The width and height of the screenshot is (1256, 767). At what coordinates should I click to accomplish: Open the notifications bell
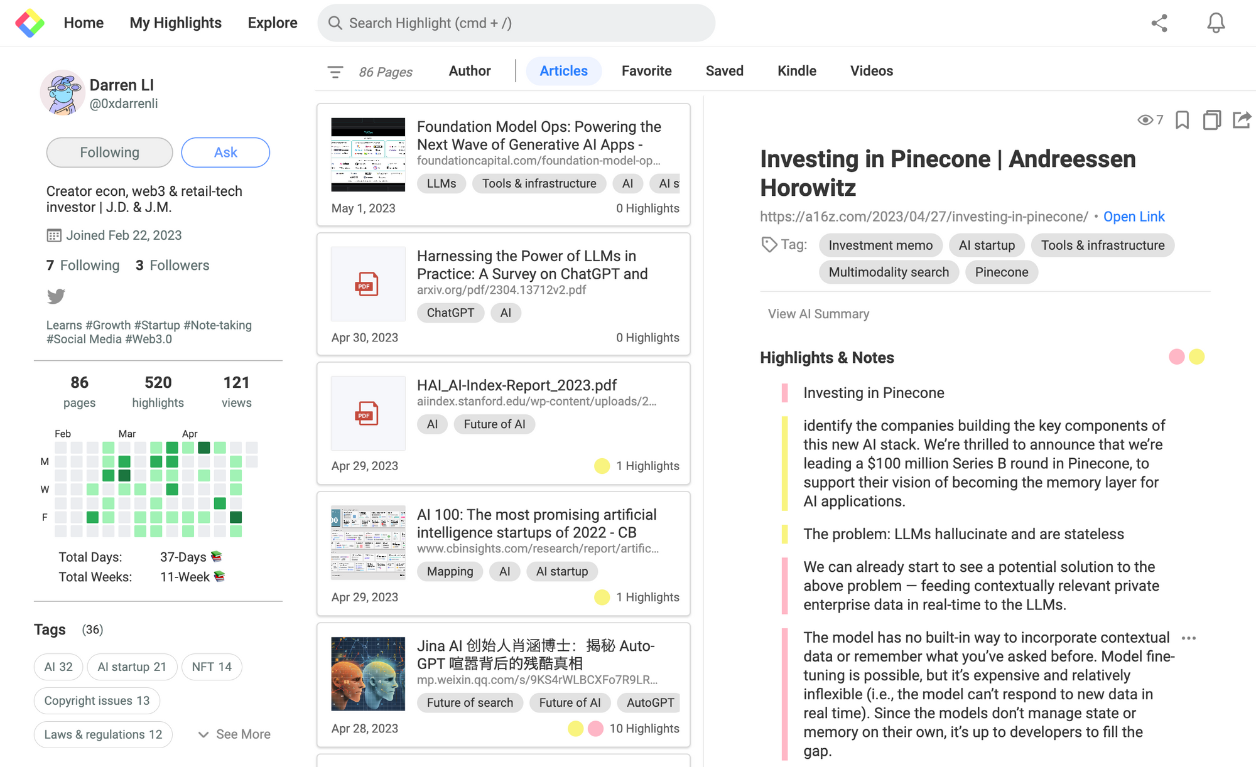point(1216,23)
